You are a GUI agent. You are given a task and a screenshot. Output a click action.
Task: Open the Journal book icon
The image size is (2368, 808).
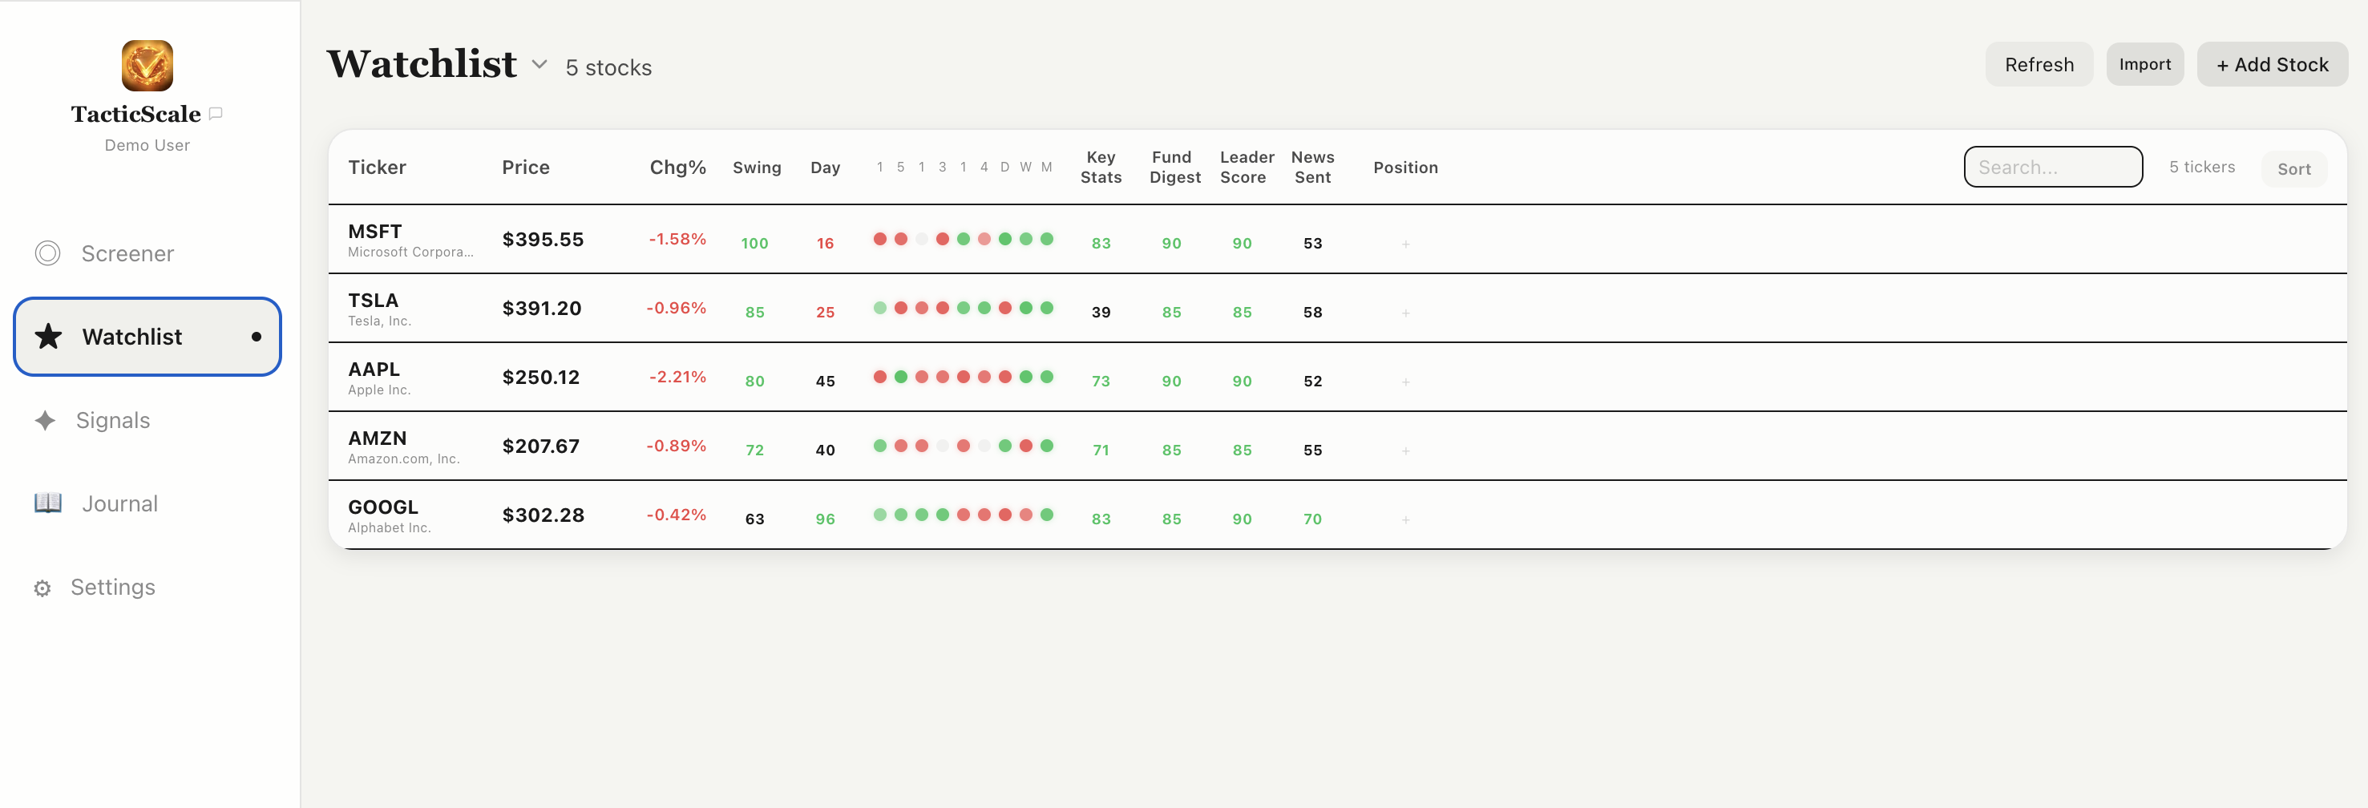click(46, 503)
